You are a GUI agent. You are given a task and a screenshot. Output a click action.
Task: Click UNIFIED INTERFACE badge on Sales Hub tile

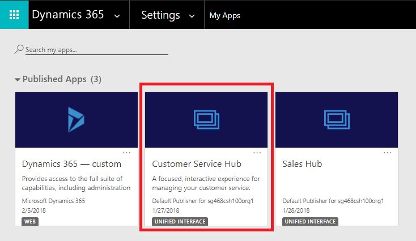click(x=309, y=221)
